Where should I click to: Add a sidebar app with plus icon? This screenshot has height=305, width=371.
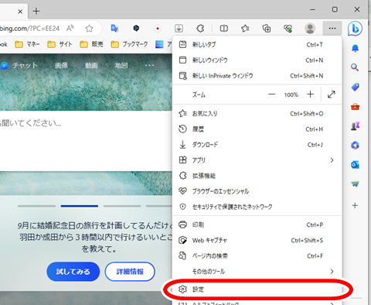355,205
